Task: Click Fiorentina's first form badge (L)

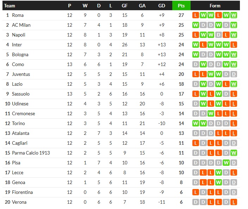Action: (x=196, y=192)
